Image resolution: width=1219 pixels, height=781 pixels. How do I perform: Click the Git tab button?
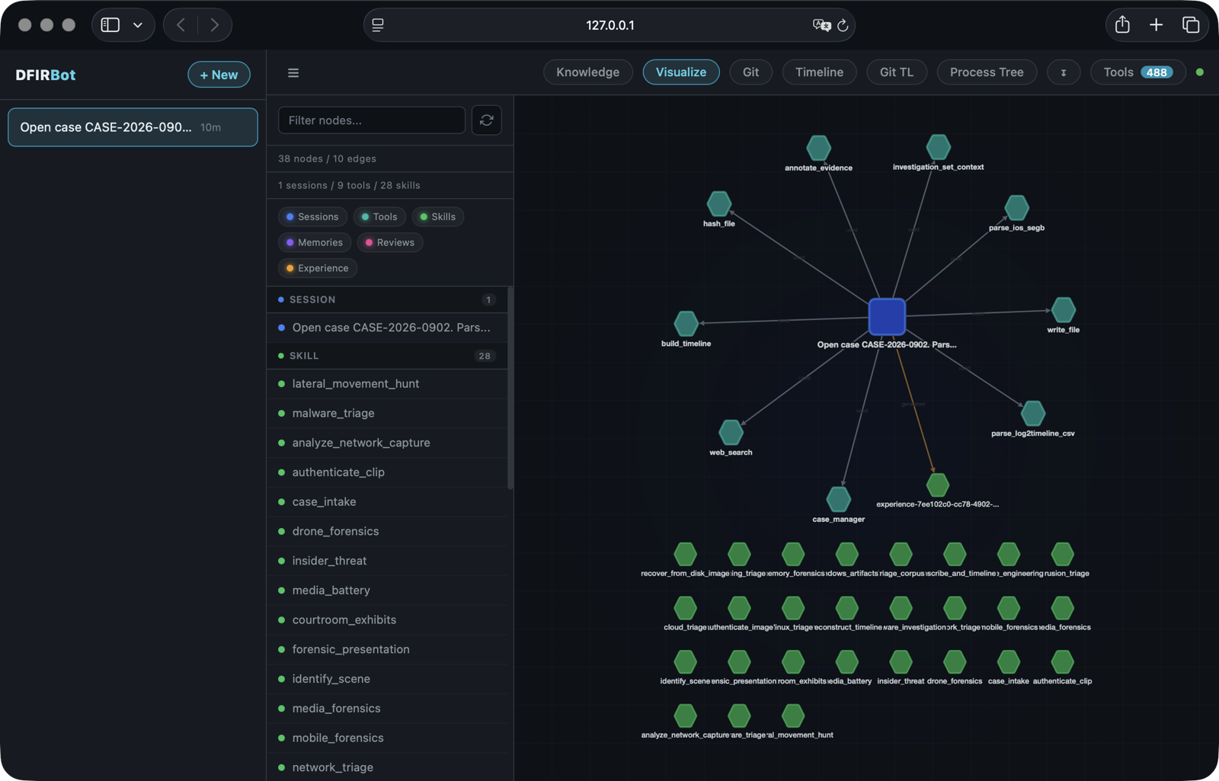point(751,72)
